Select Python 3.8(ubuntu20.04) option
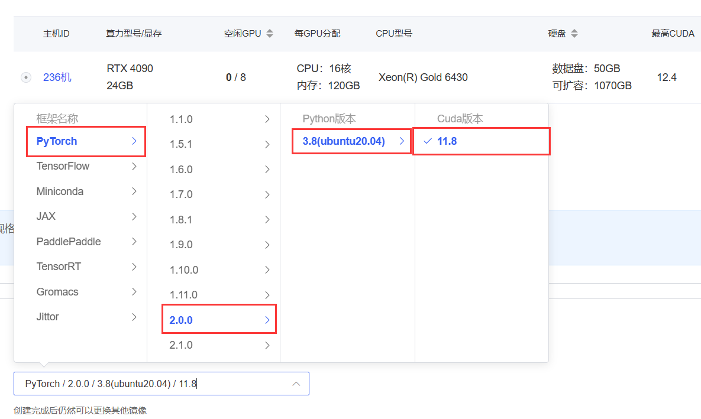 pyautogui.click(x=344, y=141)
